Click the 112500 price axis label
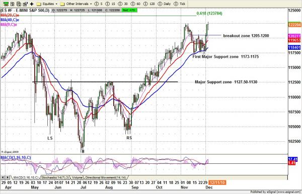The image size is (302, 194). tap(294, 82)
